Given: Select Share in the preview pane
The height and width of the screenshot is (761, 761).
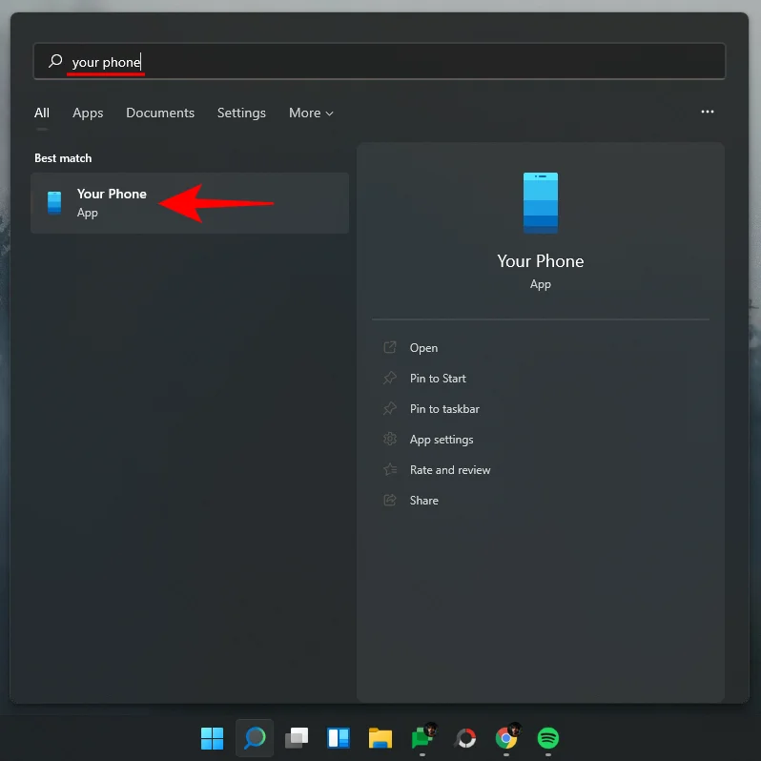Looking at the screenshot, I should tap(423, 501).
